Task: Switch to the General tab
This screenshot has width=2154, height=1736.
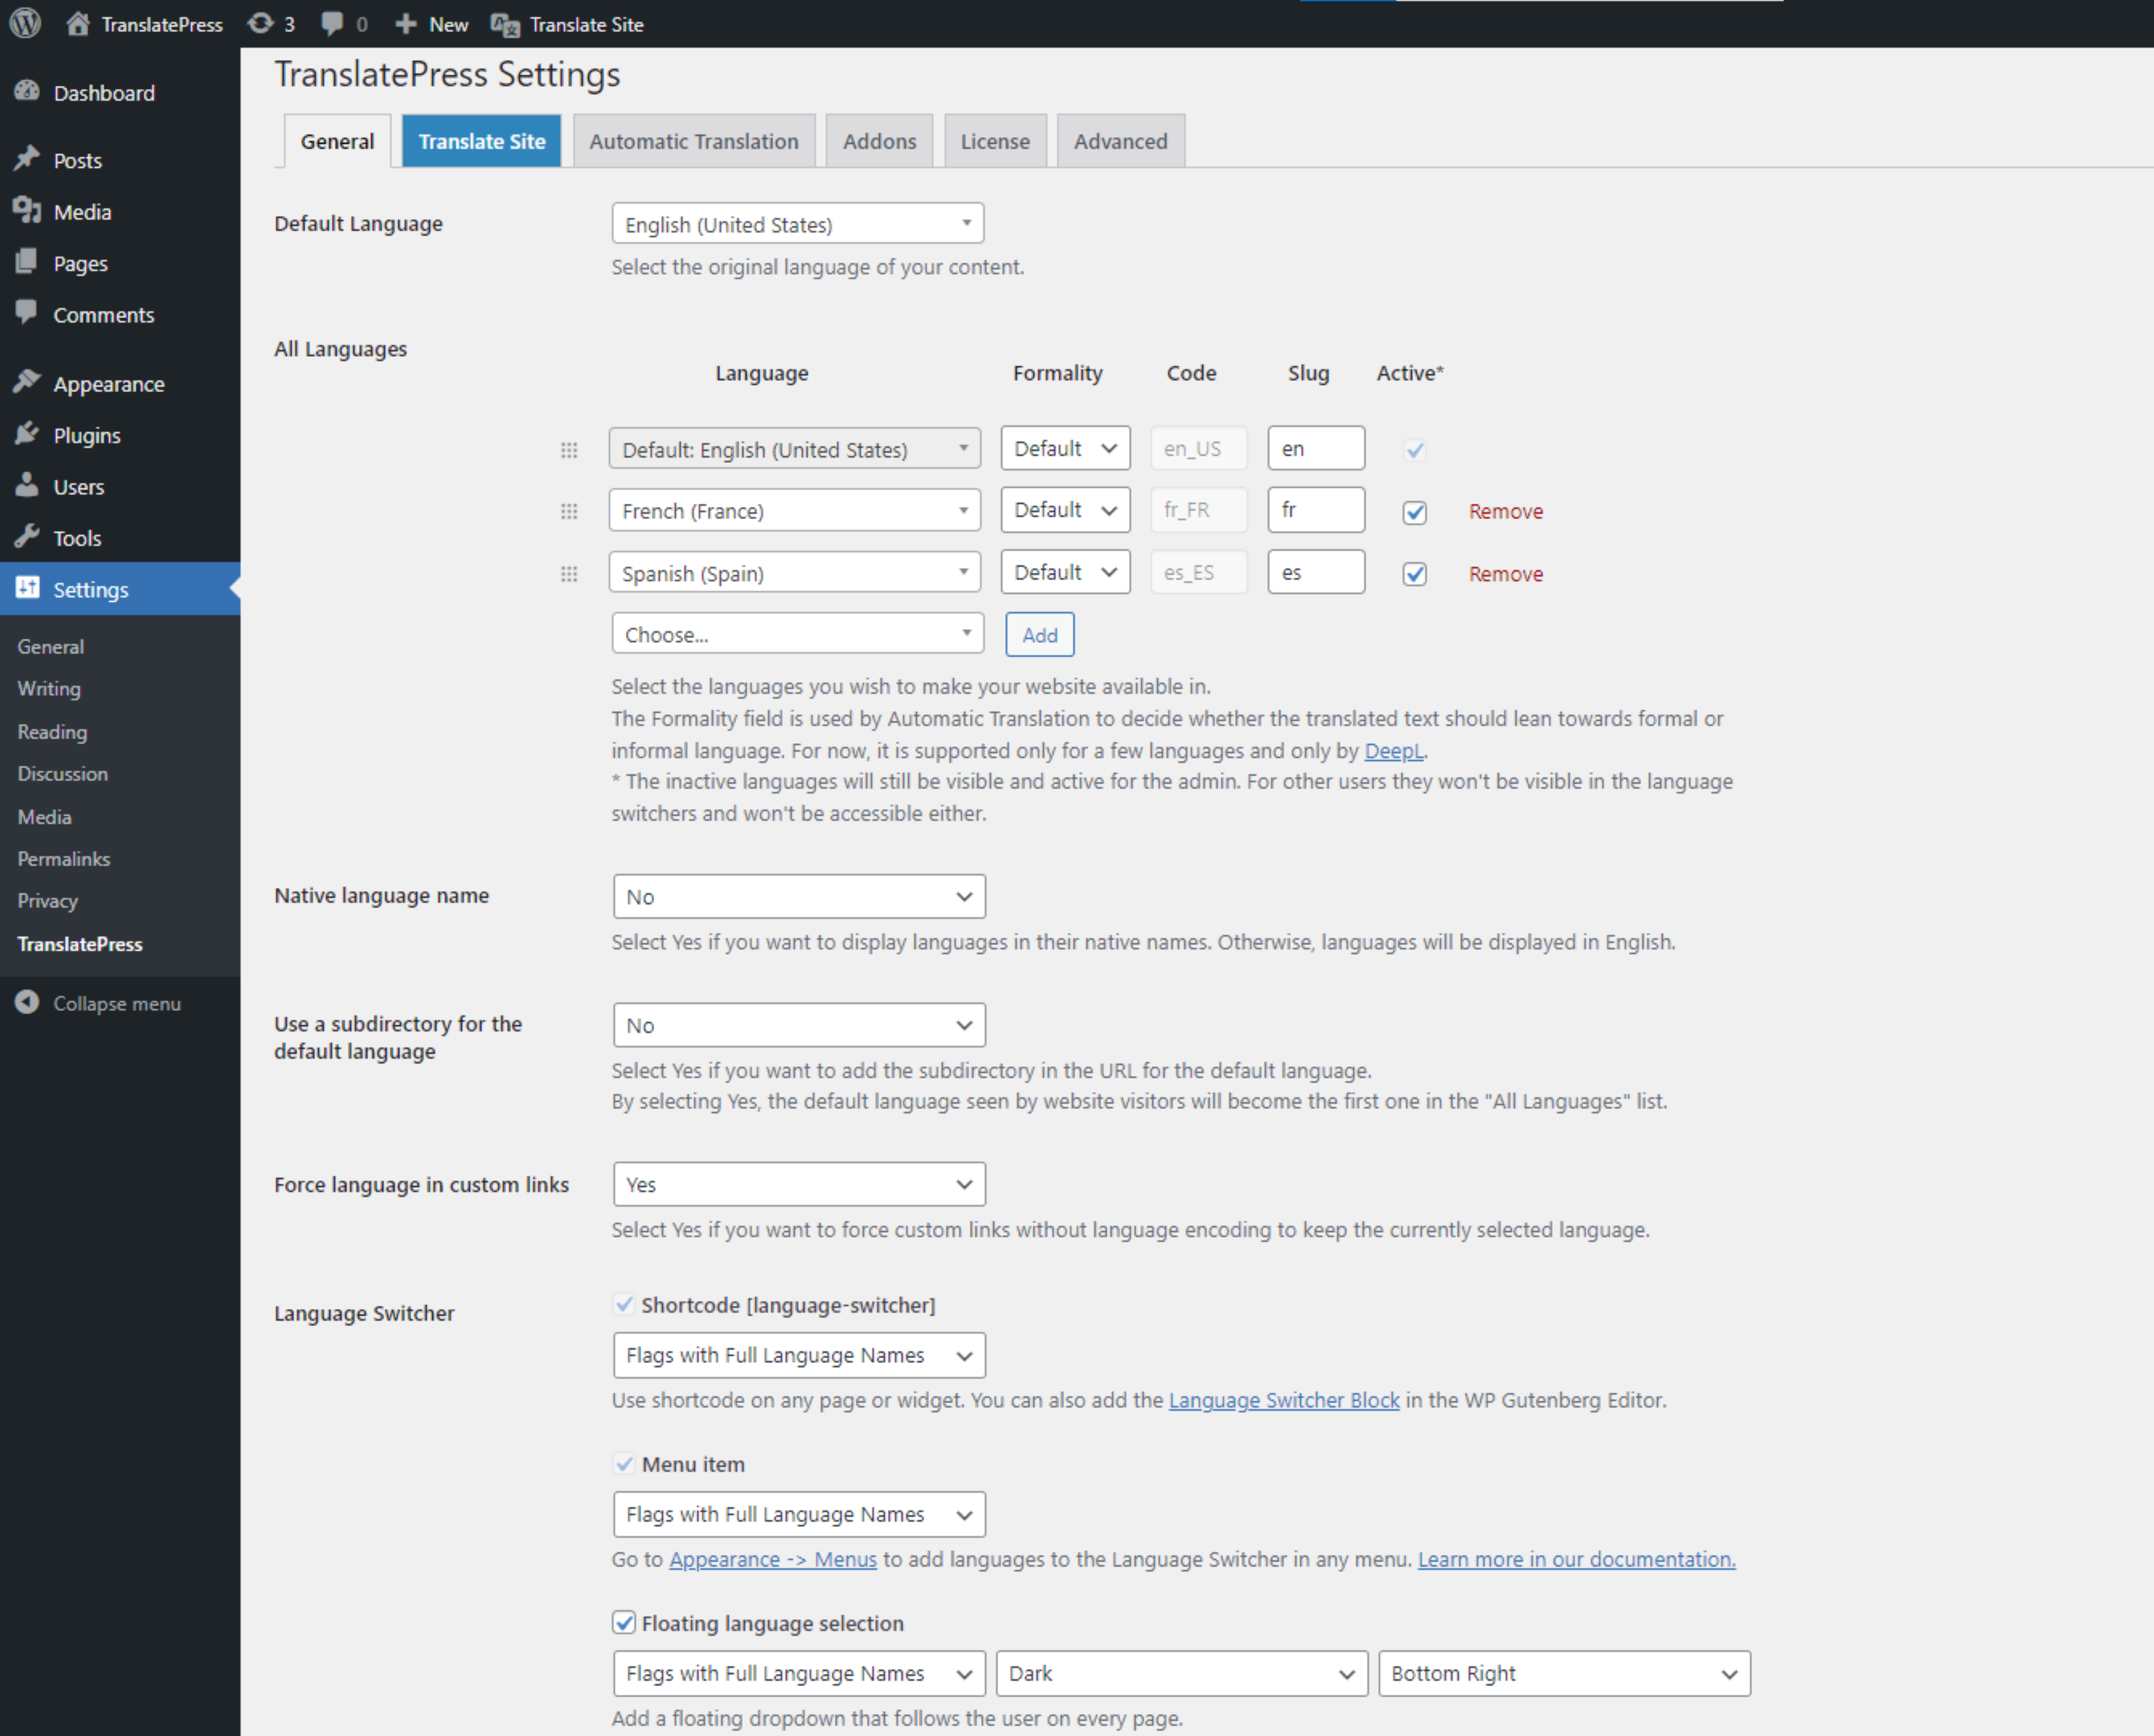Action: [337, 141]
